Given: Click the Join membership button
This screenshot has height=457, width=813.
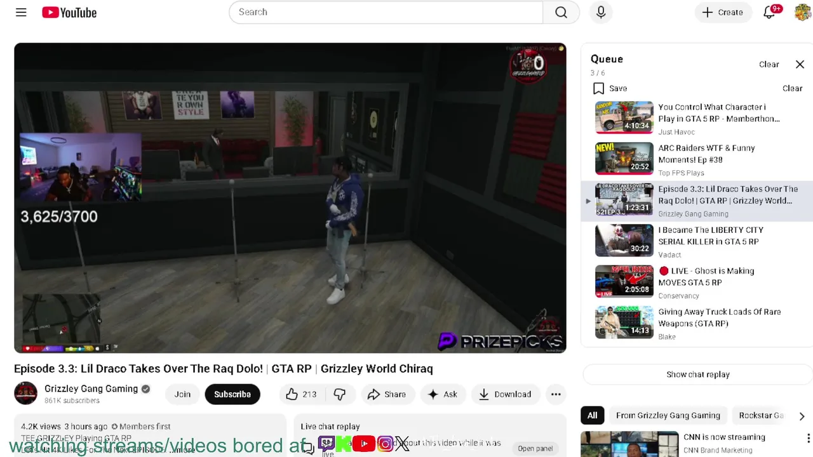Looking at the screenshot, I should 182,394.
